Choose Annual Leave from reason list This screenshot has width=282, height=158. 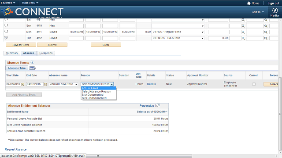click(99, 88)
